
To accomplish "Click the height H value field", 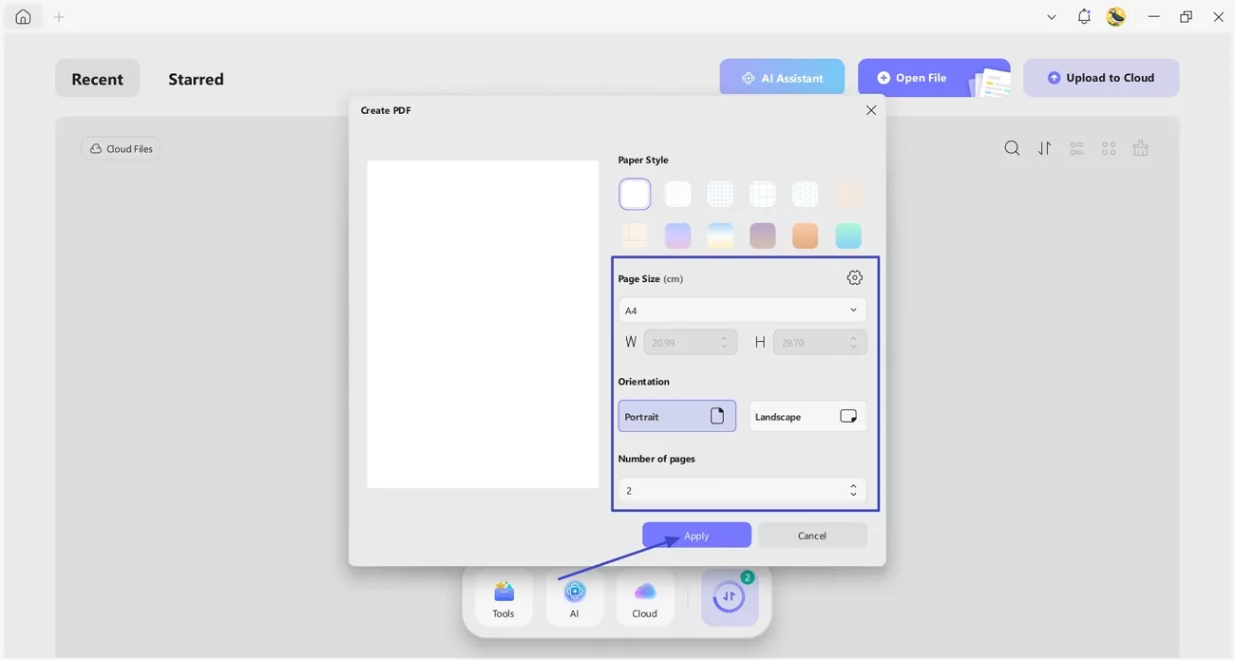I will coord(820,342).
